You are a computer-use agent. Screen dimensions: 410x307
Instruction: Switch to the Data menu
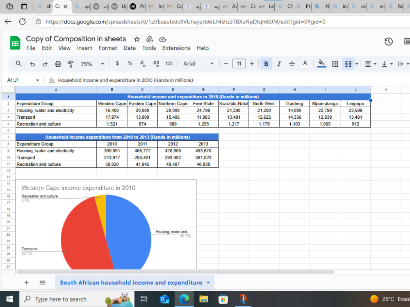[130, 48]
